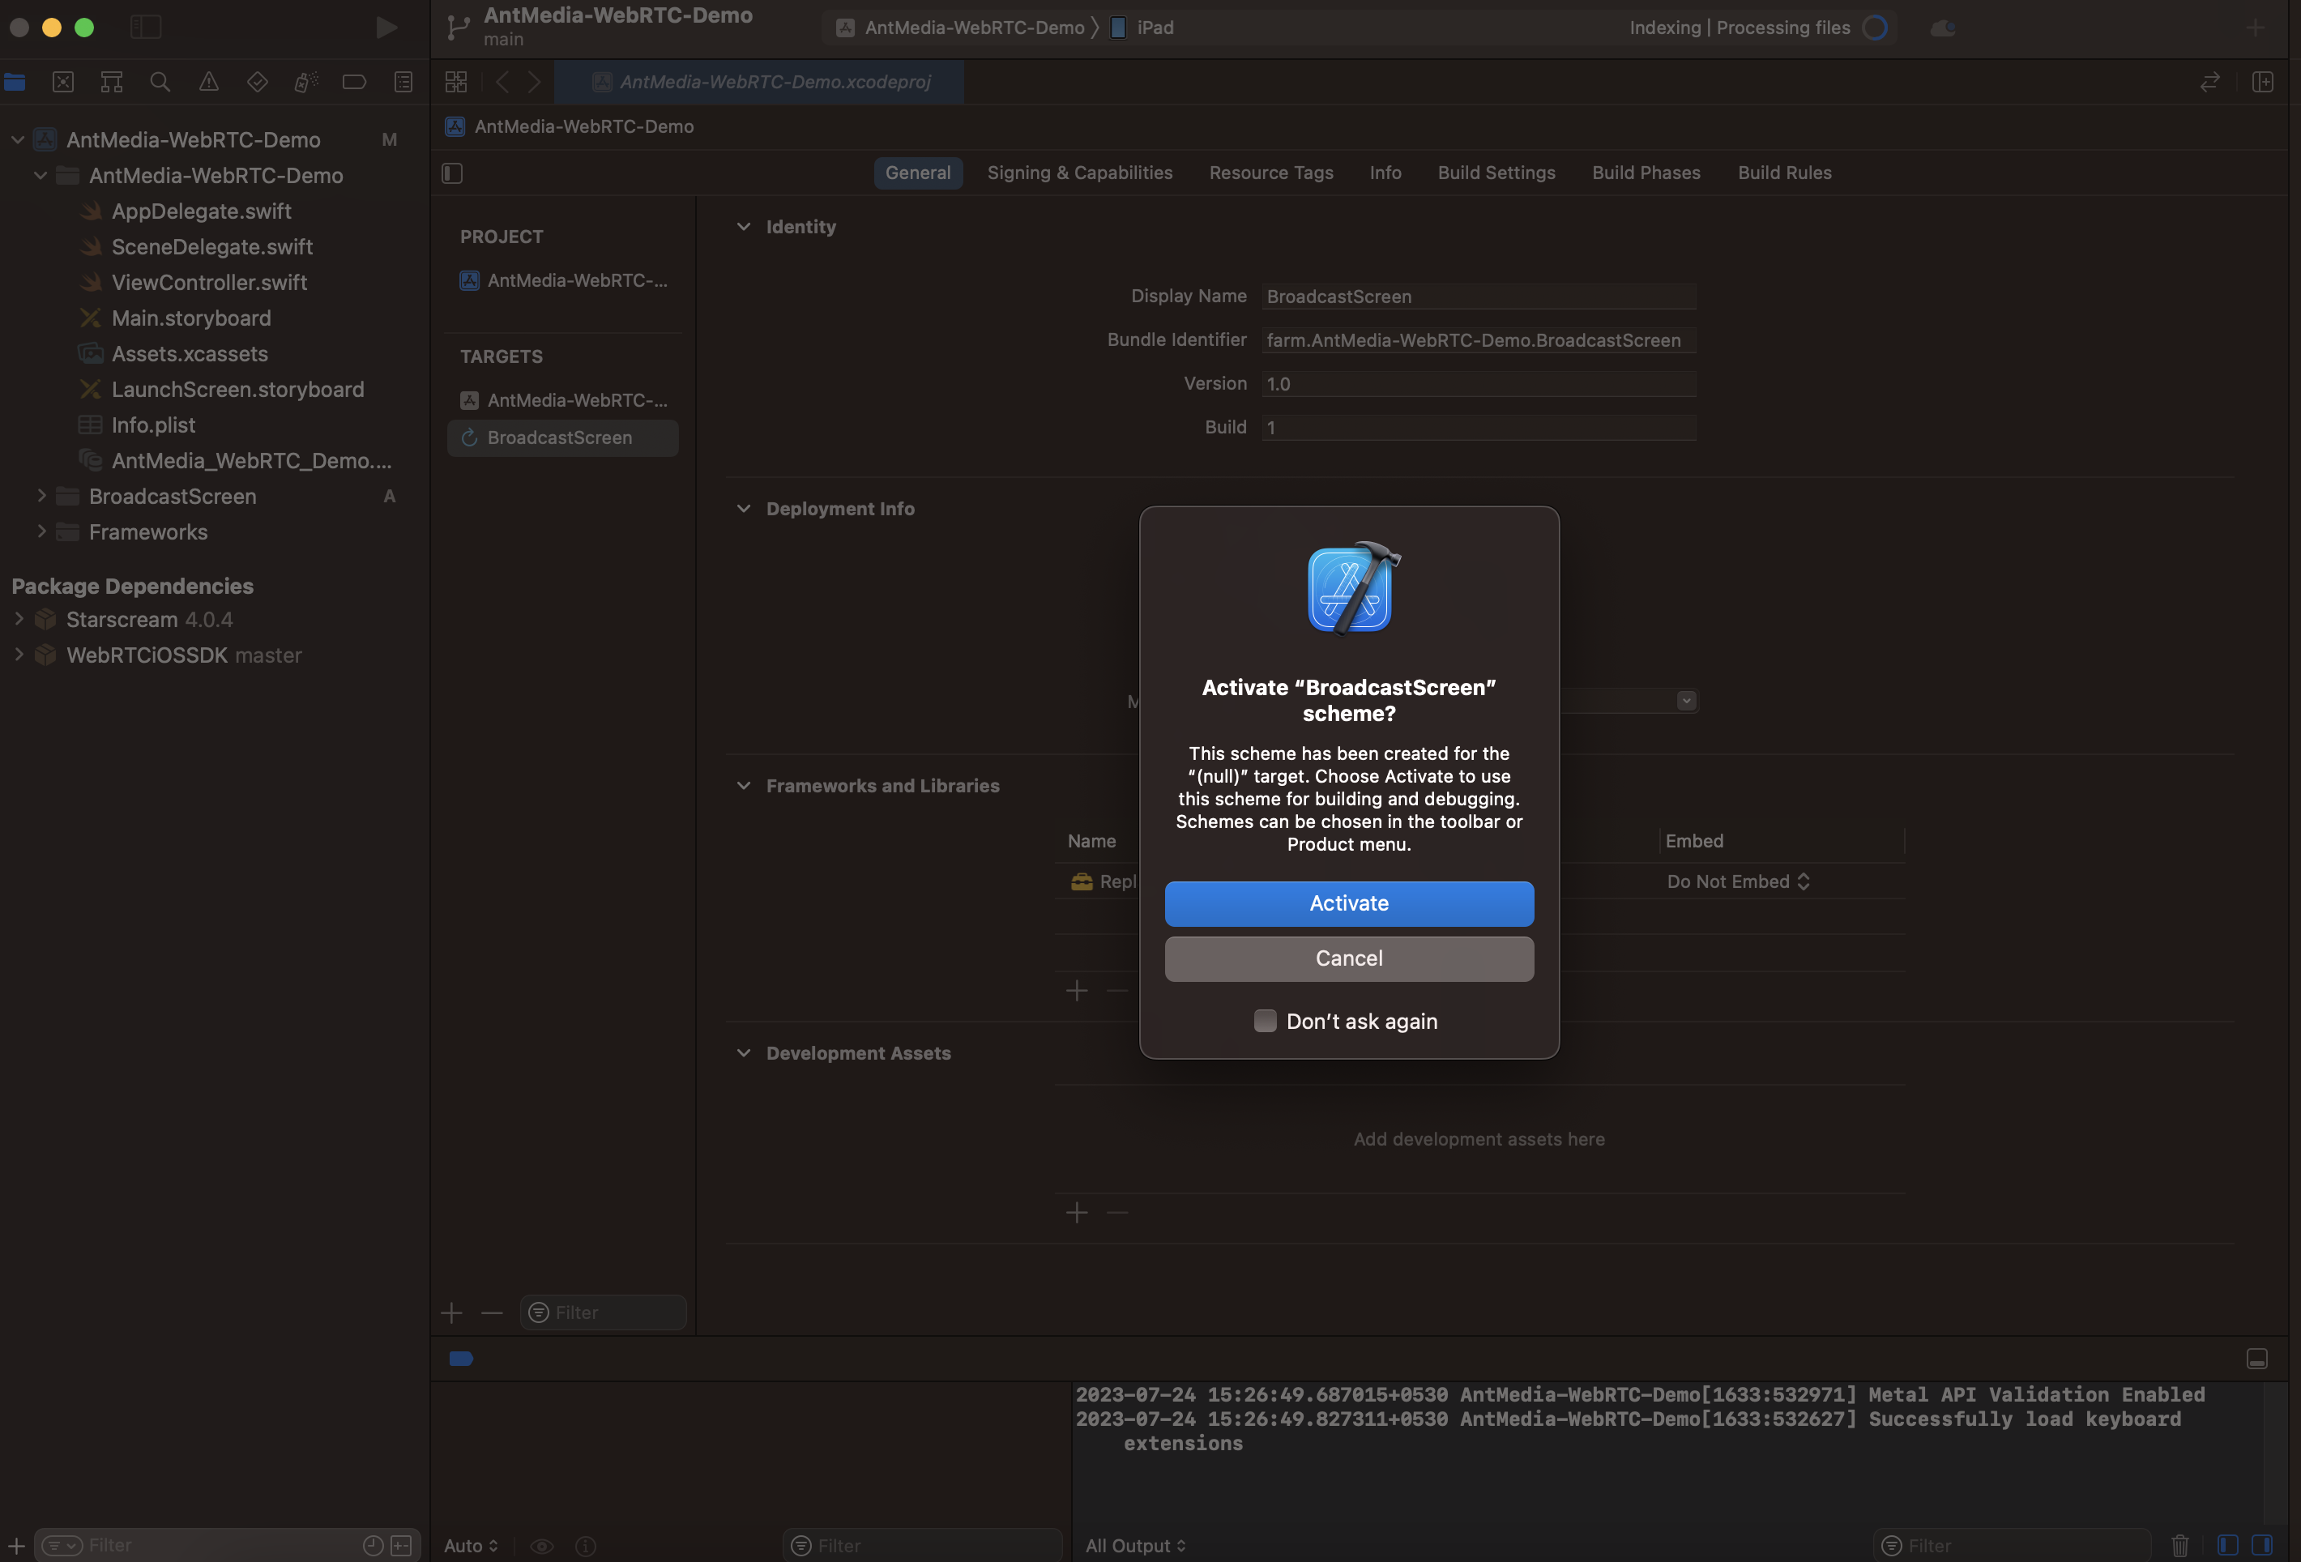The width and height of the screenshot is (2301, 1562).
Task: Add a framework with plus button
Action: [1078, 991]
